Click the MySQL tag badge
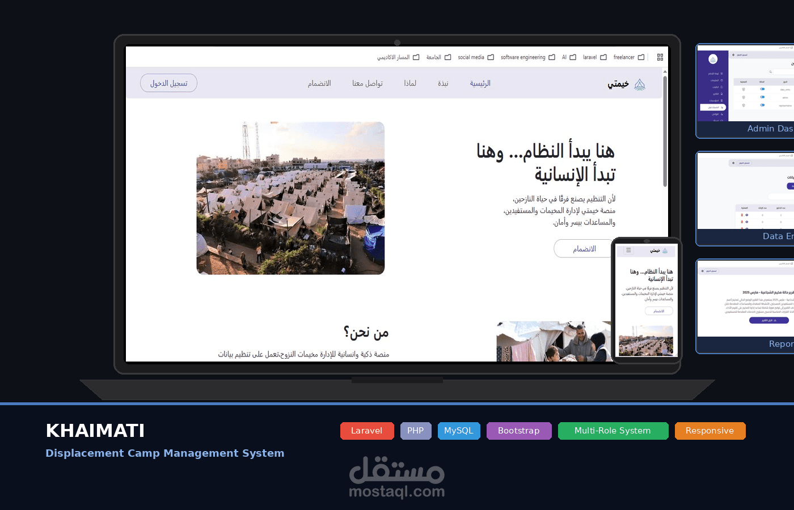Image resolution: width=794 pixels, height=510 pixels. [x=459, y=431]
